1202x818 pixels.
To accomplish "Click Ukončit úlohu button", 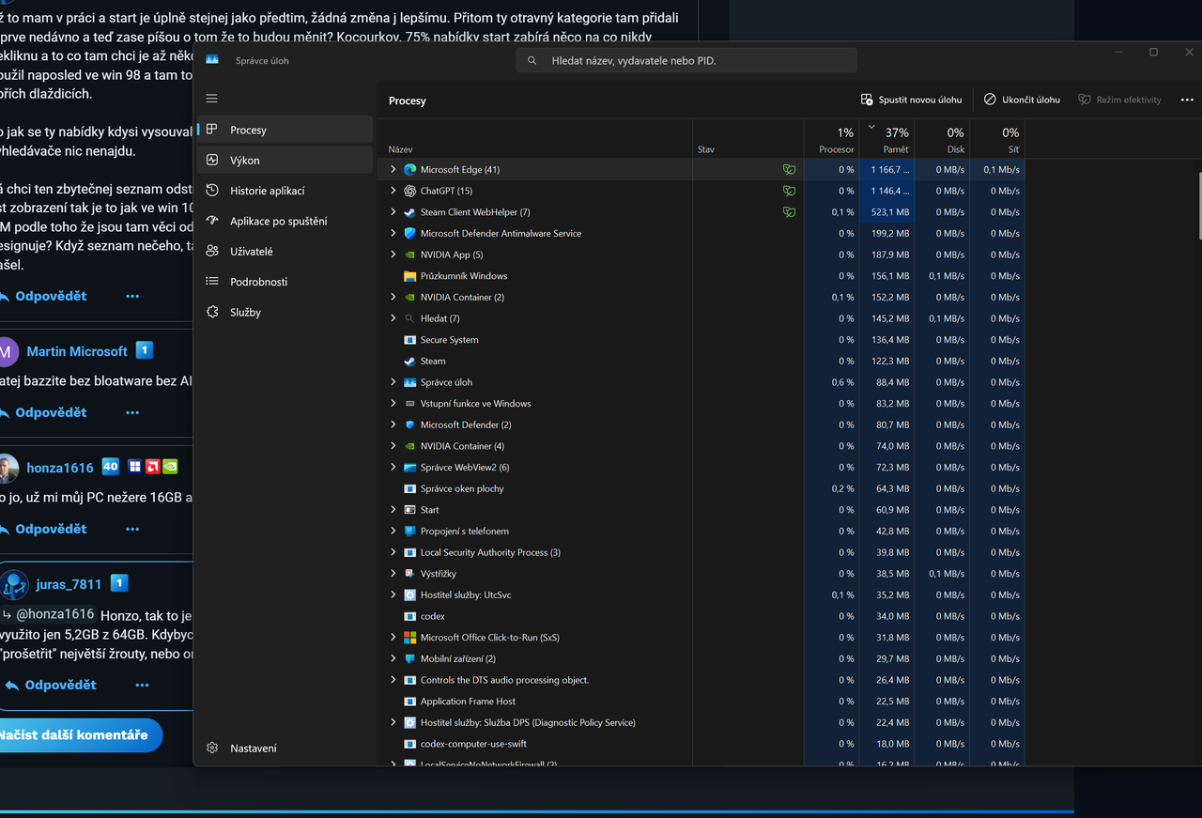I will 1022,100.
